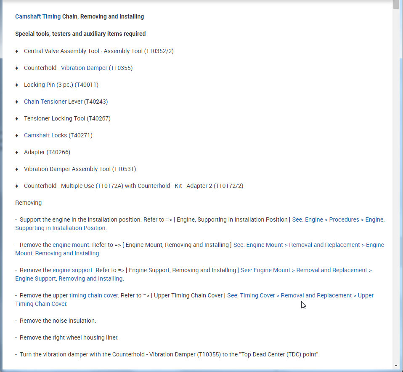The height and width of the screenshot is (372, 403).
Task: Click the vertical scrollbar thumb
Action: coord(396,5)
